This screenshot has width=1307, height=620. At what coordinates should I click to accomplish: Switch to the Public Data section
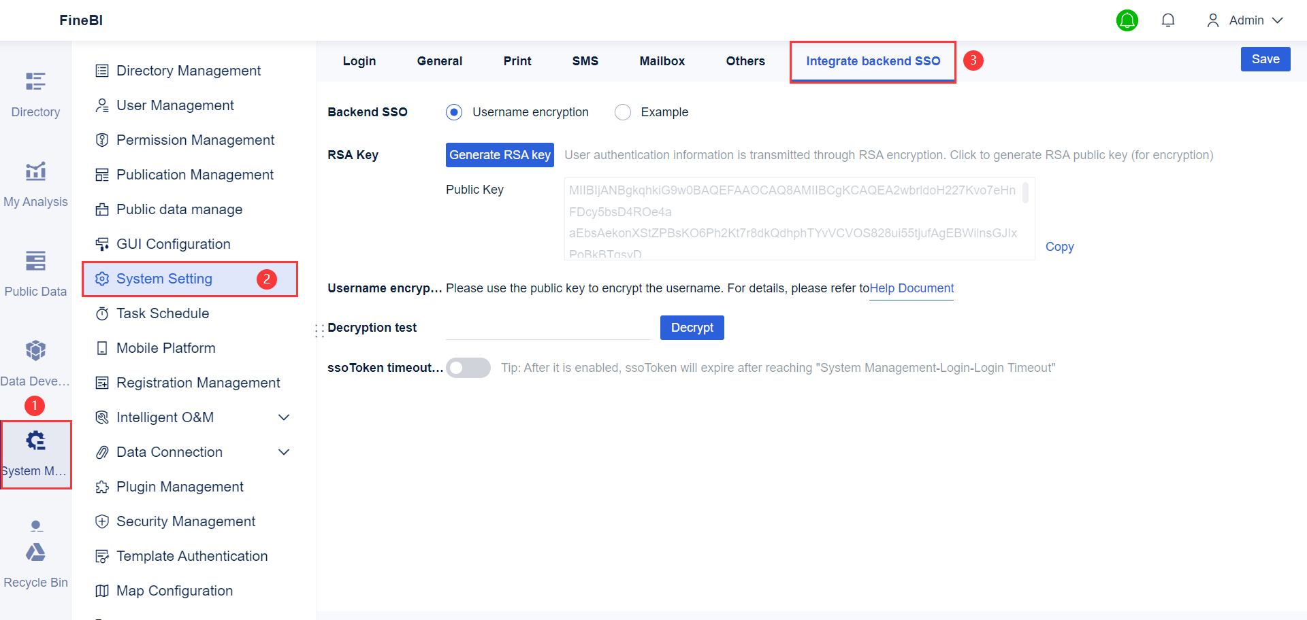[35, 270]
